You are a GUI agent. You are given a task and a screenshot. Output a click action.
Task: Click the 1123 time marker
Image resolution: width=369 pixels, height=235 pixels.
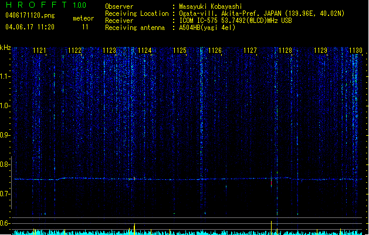pos(110,51)
